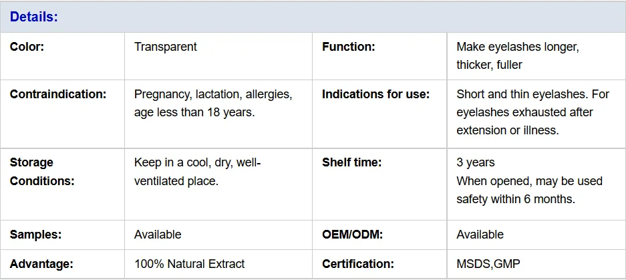The width and height of the screenshot is (626, 280).
Task: Select the "100% Natural Extract" value
Action: click(x=189, y=264)
